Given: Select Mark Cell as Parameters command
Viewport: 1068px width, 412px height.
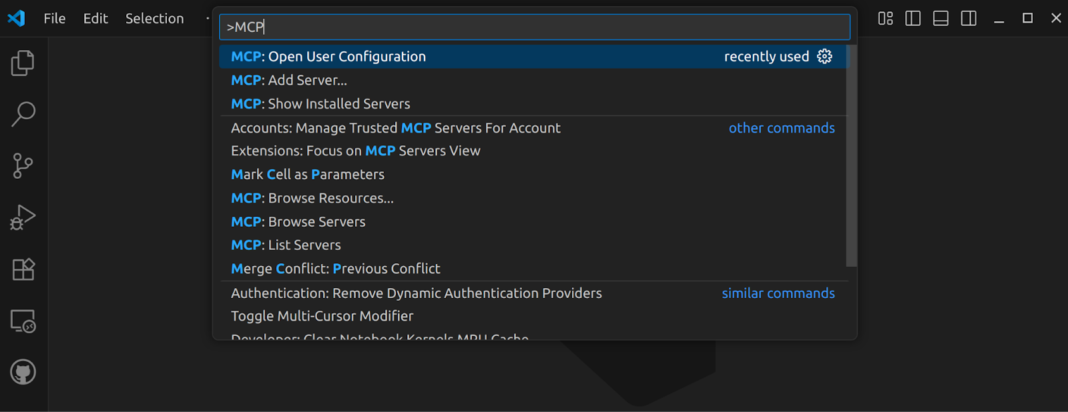Looking at the screenshot, I should point(533,175).
